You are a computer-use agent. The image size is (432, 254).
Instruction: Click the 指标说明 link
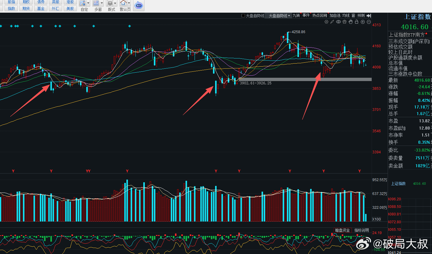point(361,230)
